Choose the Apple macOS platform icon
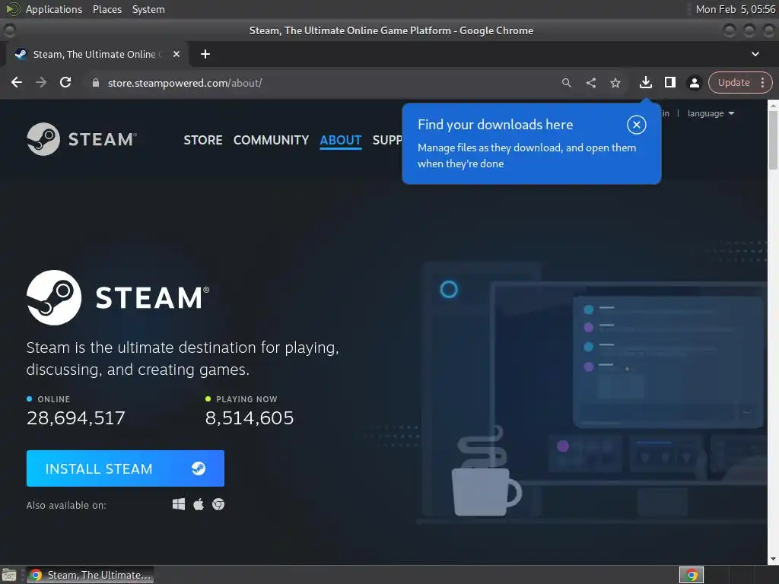The height and width of the screenshot is (584, 779). tap(199, 505)
